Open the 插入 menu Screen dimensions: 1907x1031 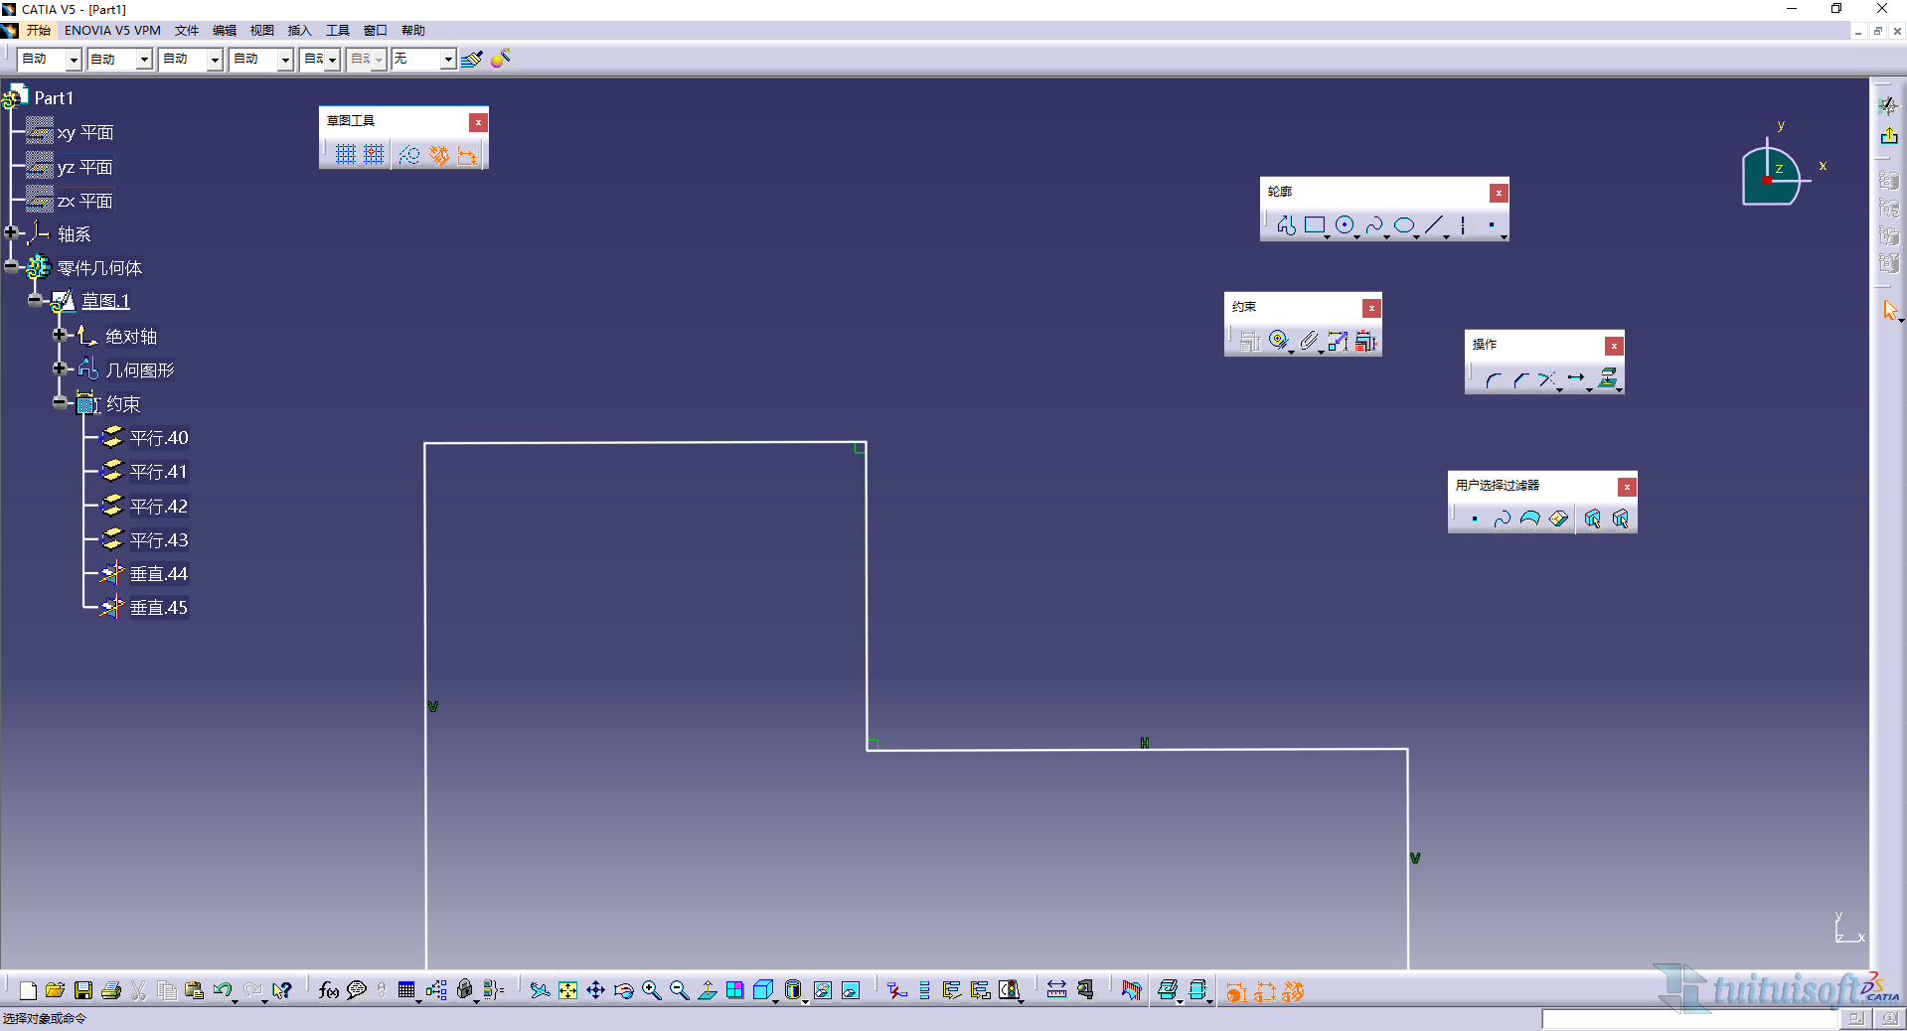click(x=299, y=31)
